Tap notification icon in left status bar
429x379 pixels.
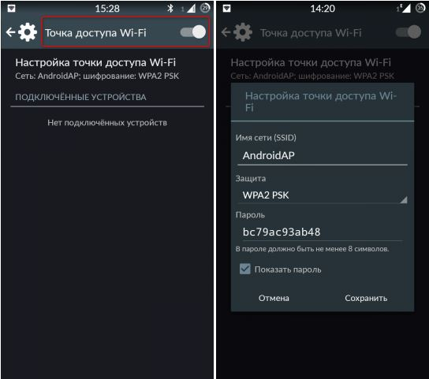(x=11, y=9)
